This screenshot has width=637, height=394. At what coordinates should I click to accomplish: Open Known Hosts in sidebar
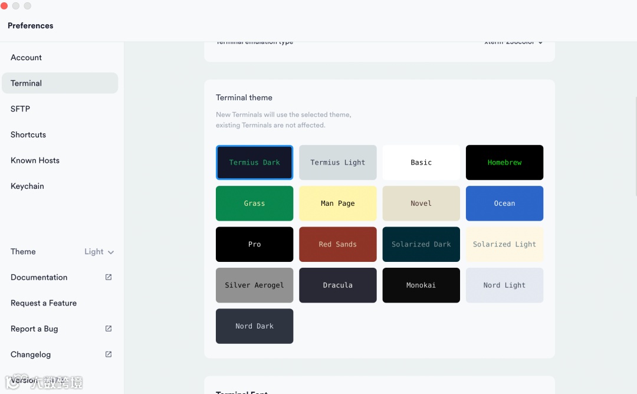coord(60,160)
